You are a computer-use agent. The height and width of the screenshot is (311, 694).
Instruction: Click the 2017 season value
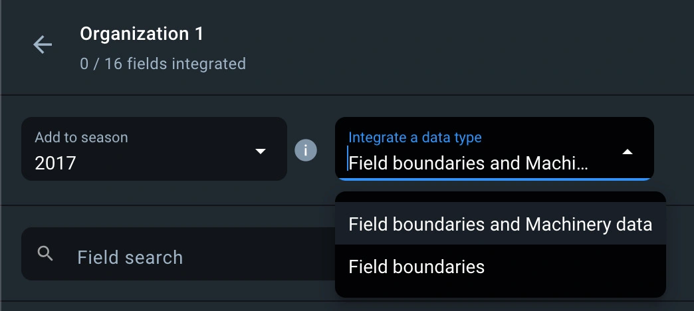pos(56,162)
